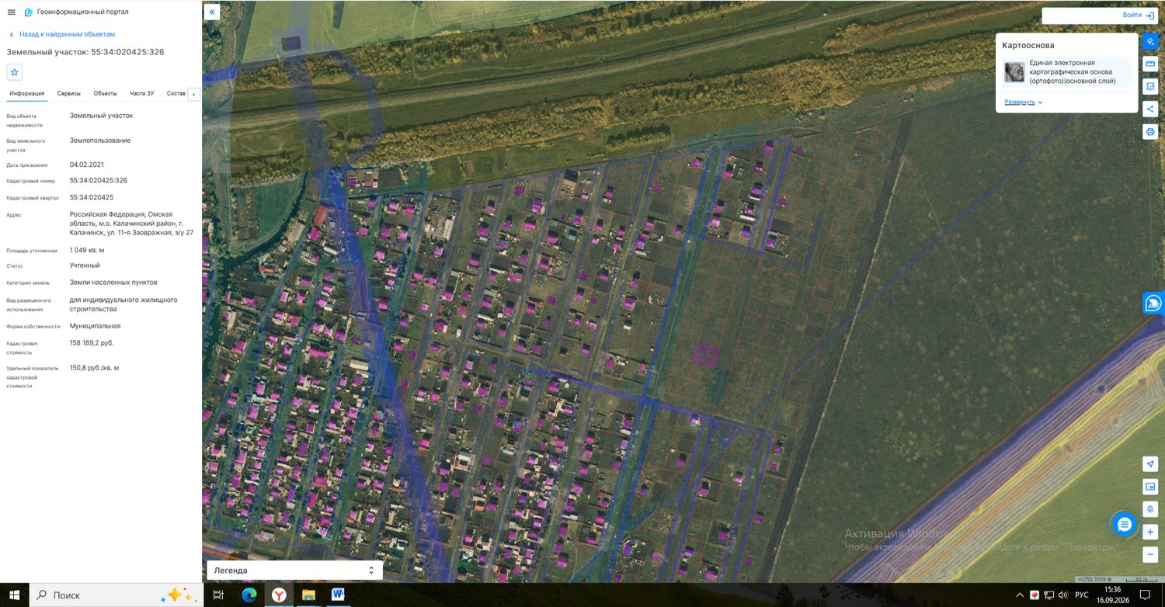Viewport: 1165px width, 607px height.
Task: Open Microsoft Edge from the taskbar
Action: click(249, 595)
